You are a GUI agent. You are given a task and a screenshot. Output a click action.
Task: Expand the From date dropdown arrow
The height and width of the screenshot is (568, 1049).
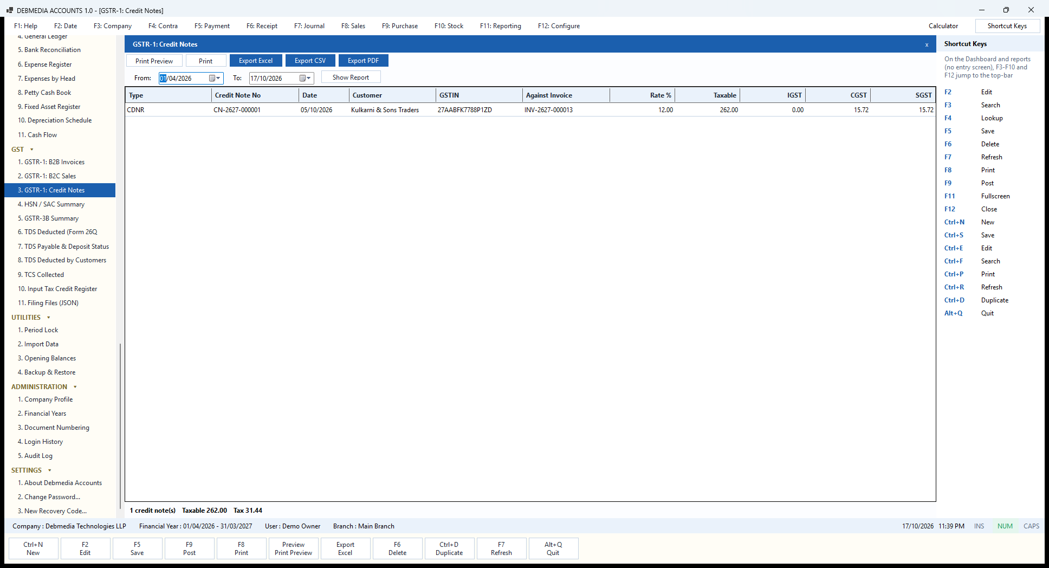click(x=218, y=78)
